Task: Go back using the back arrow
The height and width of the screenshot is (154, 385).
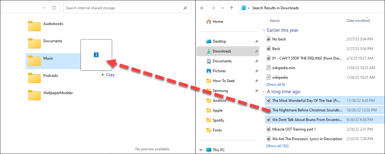Action: pyautogui.click(x=202, y=8)
